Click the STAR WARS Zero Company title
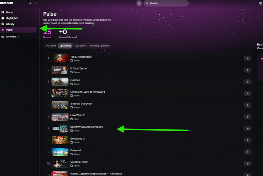Viewport: 263px width, 176px height. click(87, 127)
